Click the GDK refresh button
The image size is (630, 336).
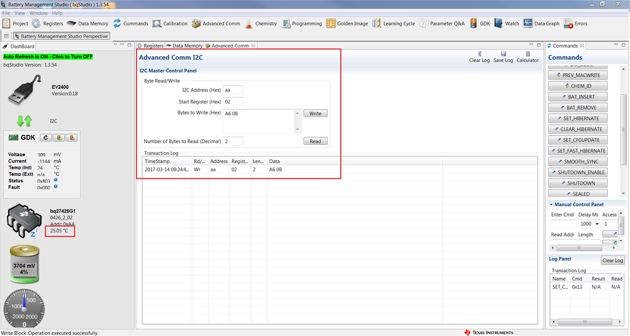point(46,138)
